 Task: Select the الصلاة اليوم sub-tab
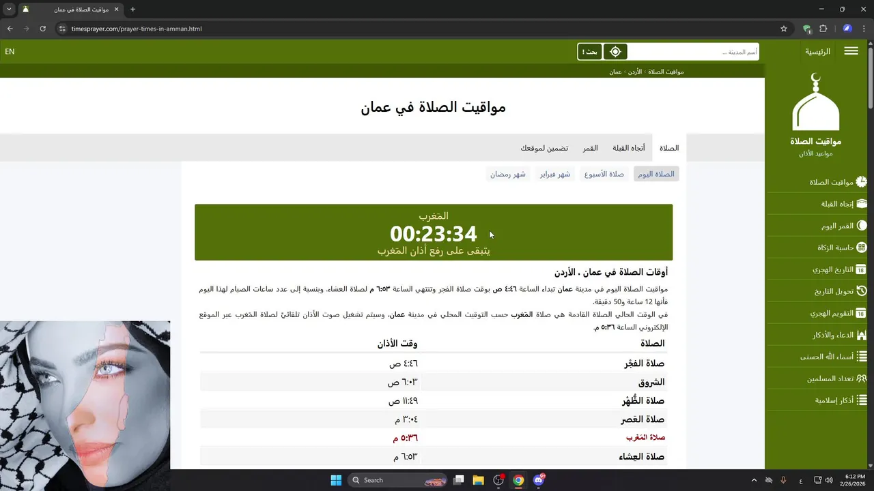click(656, 174)
